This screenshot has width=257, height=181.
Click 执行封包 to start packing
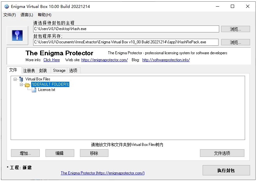click(x=226, y=170)
